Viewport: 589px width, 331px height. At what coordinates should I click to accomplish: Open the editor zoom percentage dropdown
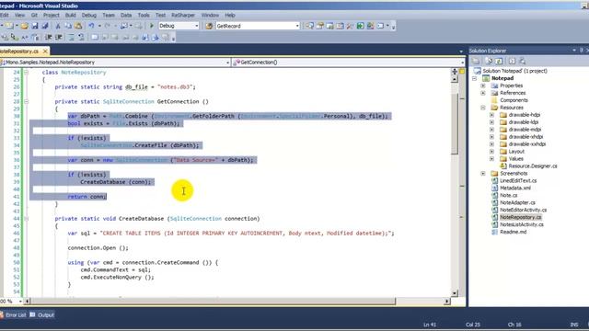(20, 301)
